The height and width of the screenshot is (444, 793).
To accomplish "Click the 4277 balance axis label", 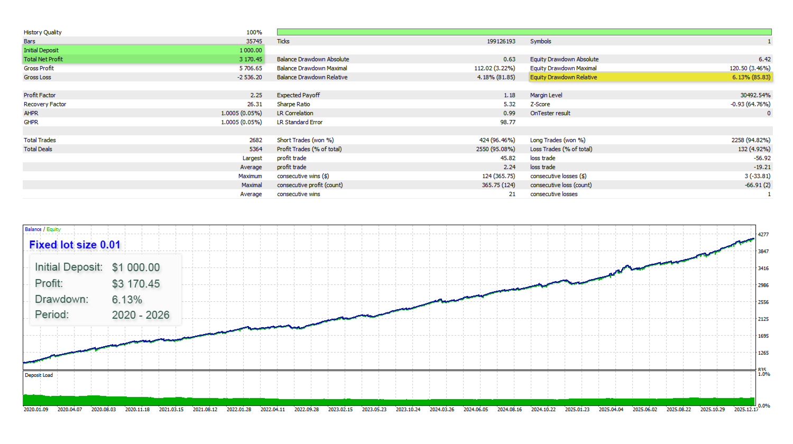I will pyautogui.click(x=763, y=234).
